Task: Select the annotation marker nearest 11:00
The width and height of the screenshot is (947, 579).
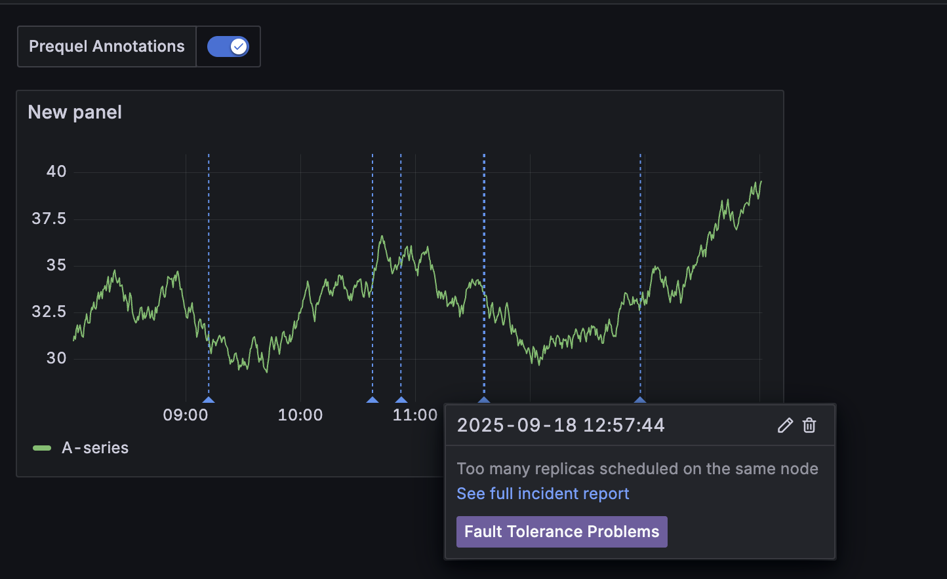Action: pos(401,400)
